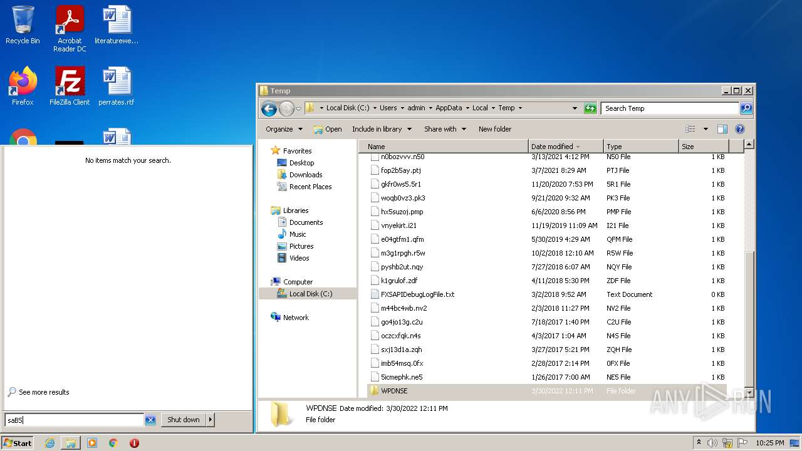
Task: Open recent pages dropdown next to Forward
Action: pos(299,108)
